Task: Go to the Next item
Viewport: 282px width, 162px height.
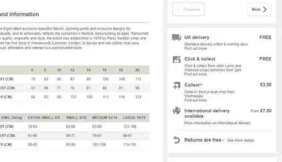Action: 259,9
